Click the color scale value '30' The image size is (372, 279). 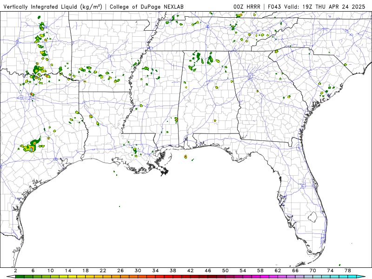click(138, 271)
